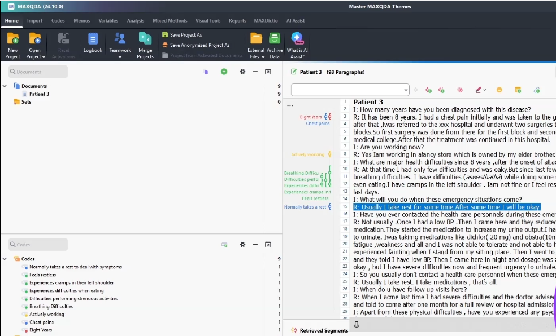This screenshot has height=336, width=556.
Task: Click the Search Codes input field
Action: pyautogui.click(x=38, y=245)
